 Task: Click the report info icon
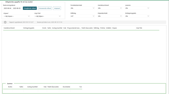tap(5, 22)
